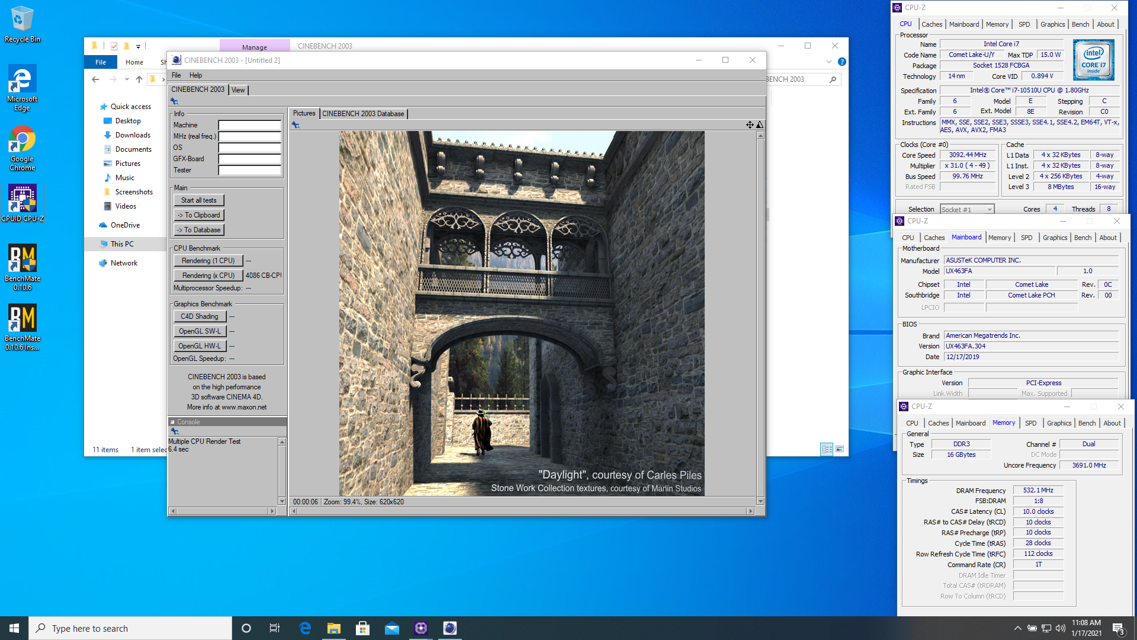
Task: Open Edge from the taskbar
Action: click(x=305, y=628)
